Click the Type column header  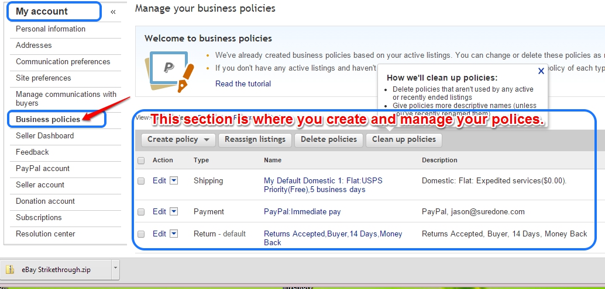coord(201,160)
